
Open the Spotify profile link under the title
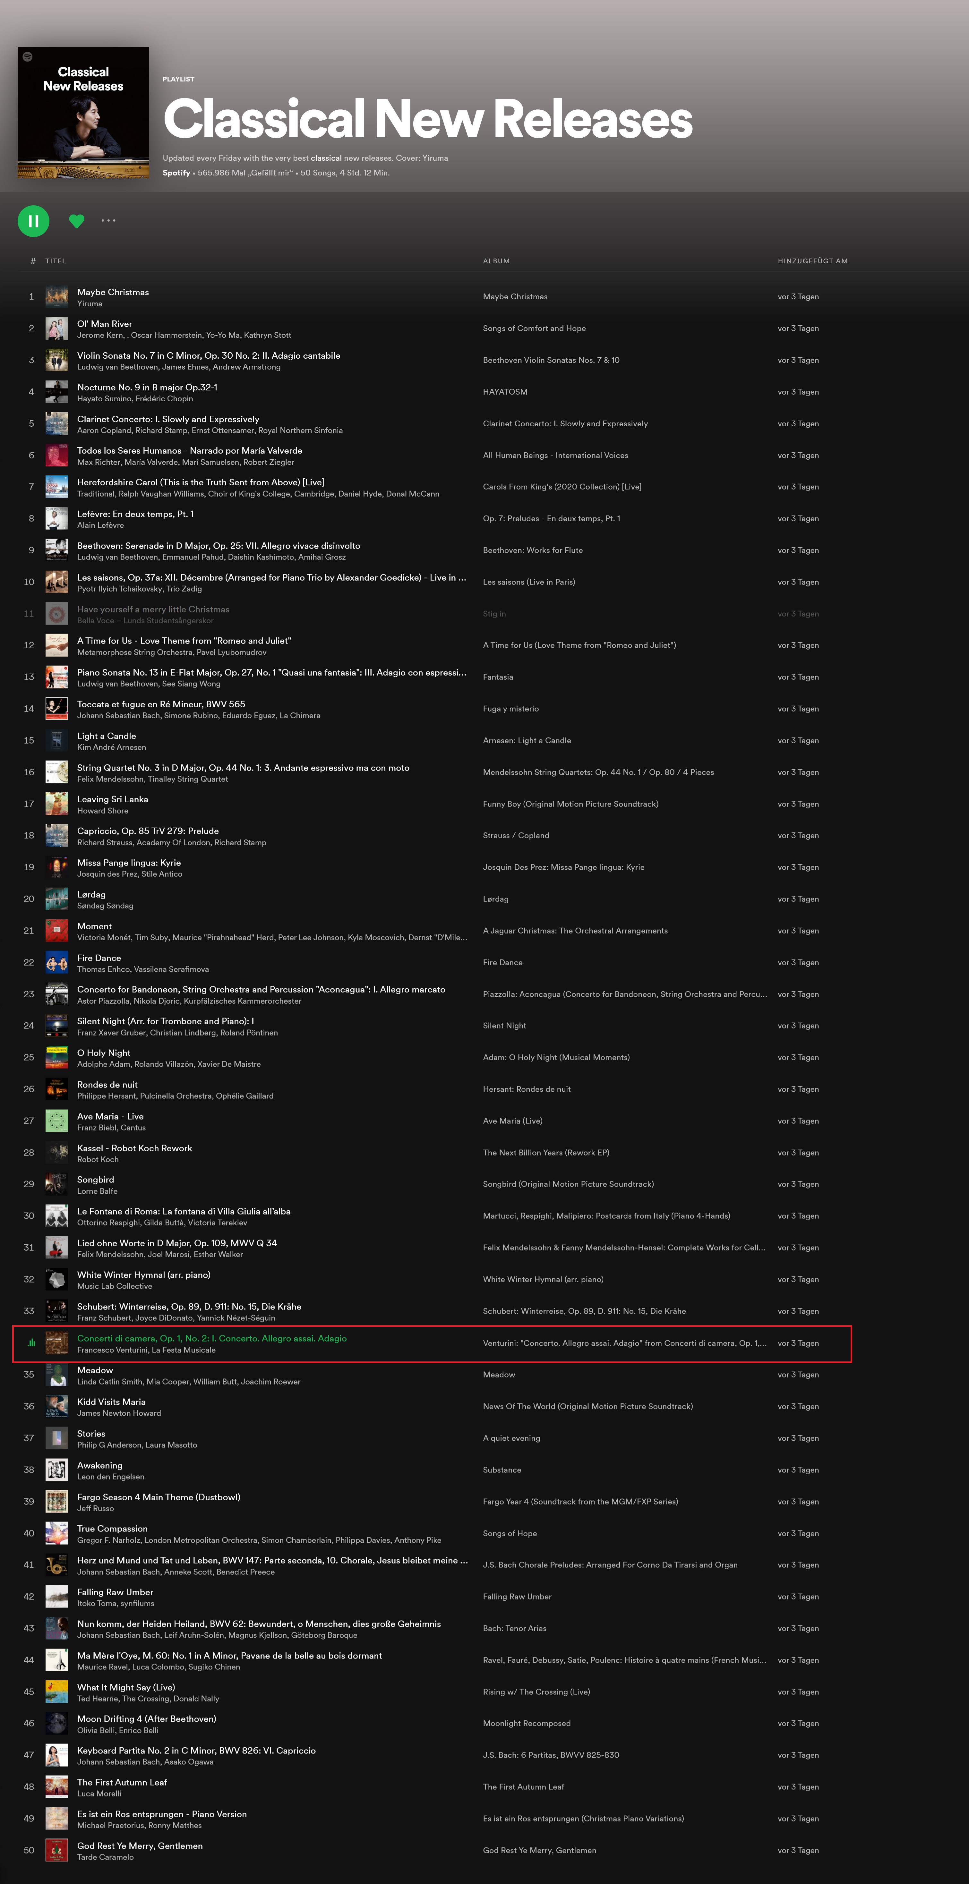coord(176,173)
